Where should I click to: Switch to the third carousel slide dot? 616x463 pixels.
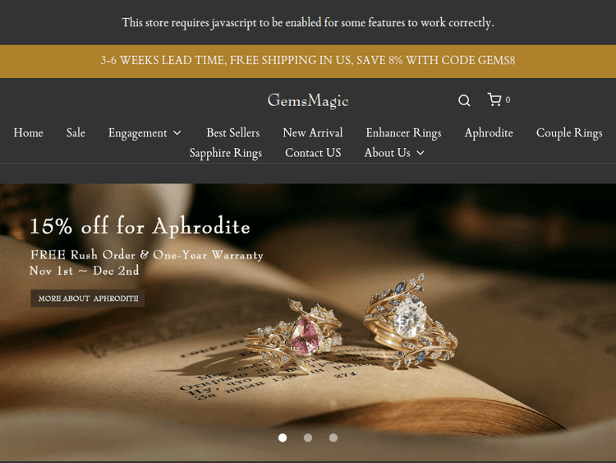click(x=333, y=438)
